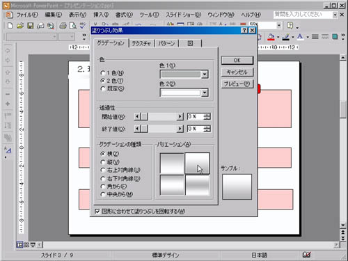Click the Spelling check toolbar icon

[x=83, y=26]
